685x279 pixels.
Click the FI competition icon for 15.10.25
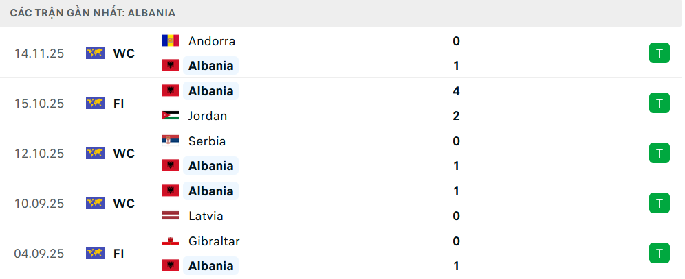(x=95, y=104)
